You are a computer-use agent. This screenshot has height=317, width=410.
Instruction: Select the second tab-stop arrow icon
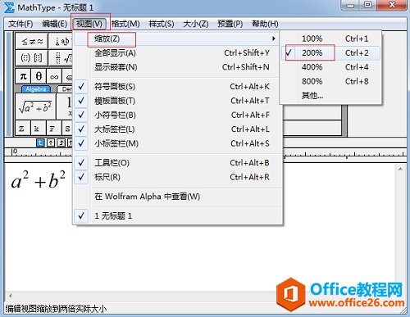[x=51, y=143]
